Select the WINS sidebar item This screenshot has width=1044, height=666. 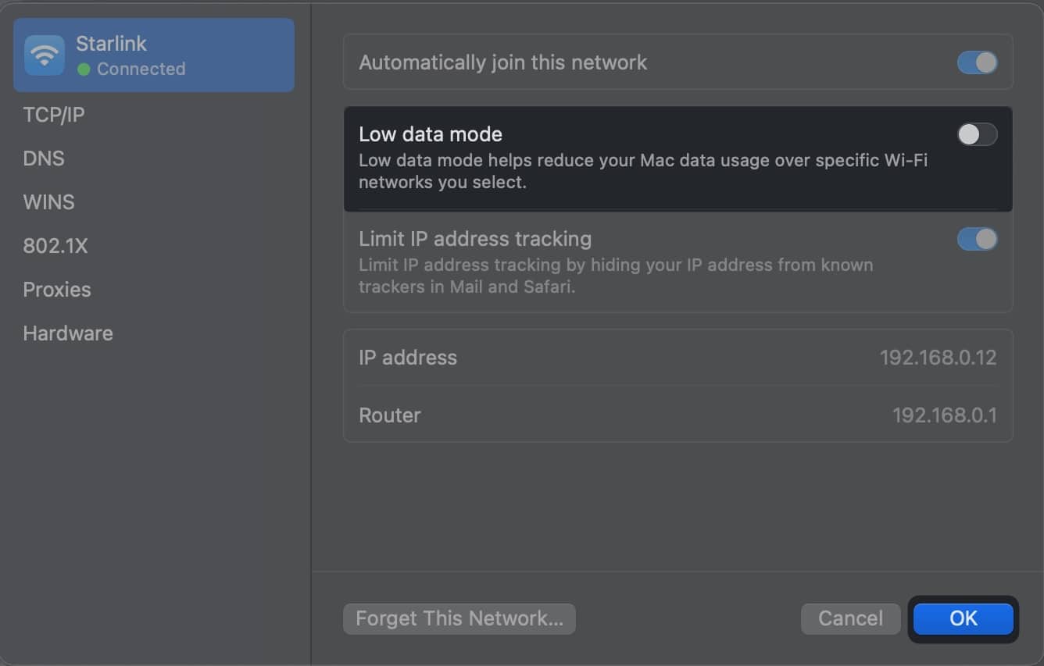pos(48,202)
